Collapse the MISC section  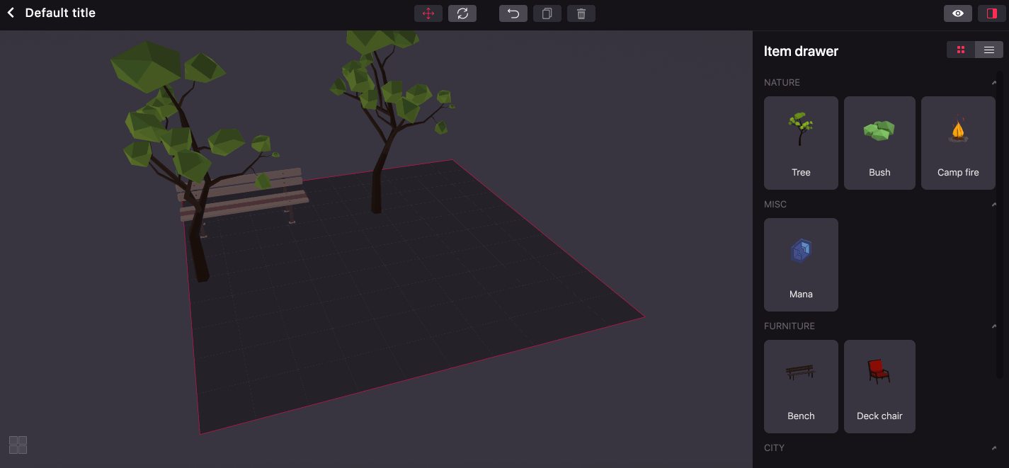[994, 205]
